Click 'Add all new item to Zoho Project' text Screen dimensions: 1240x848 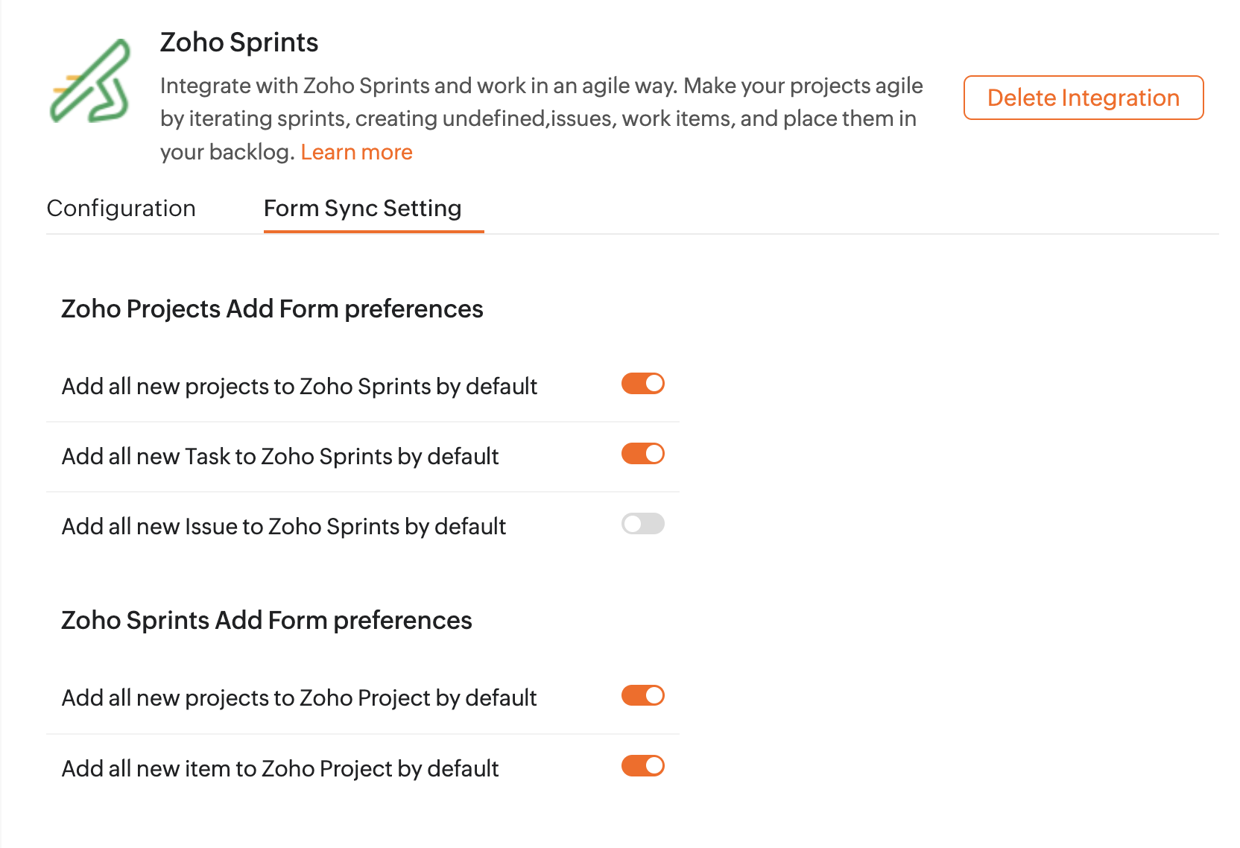[280, 769]
